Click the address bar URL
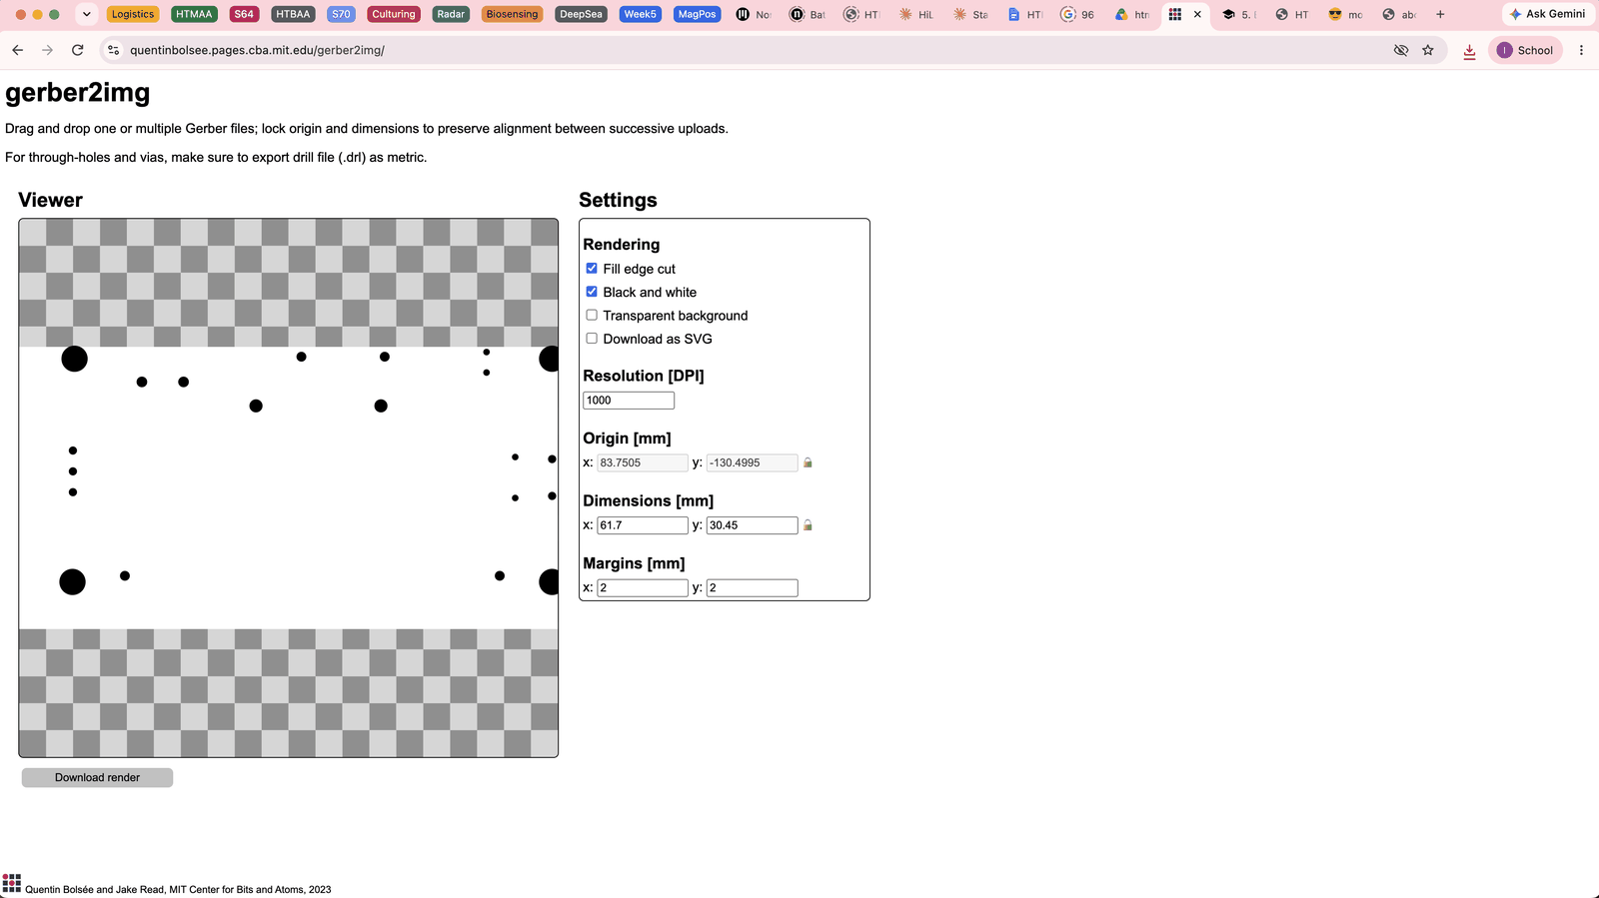The height and width of the screenshot is (898, 1599). point(257,50)
